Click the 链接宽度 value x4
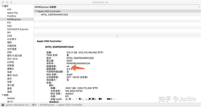 click(x=68, y=66)
